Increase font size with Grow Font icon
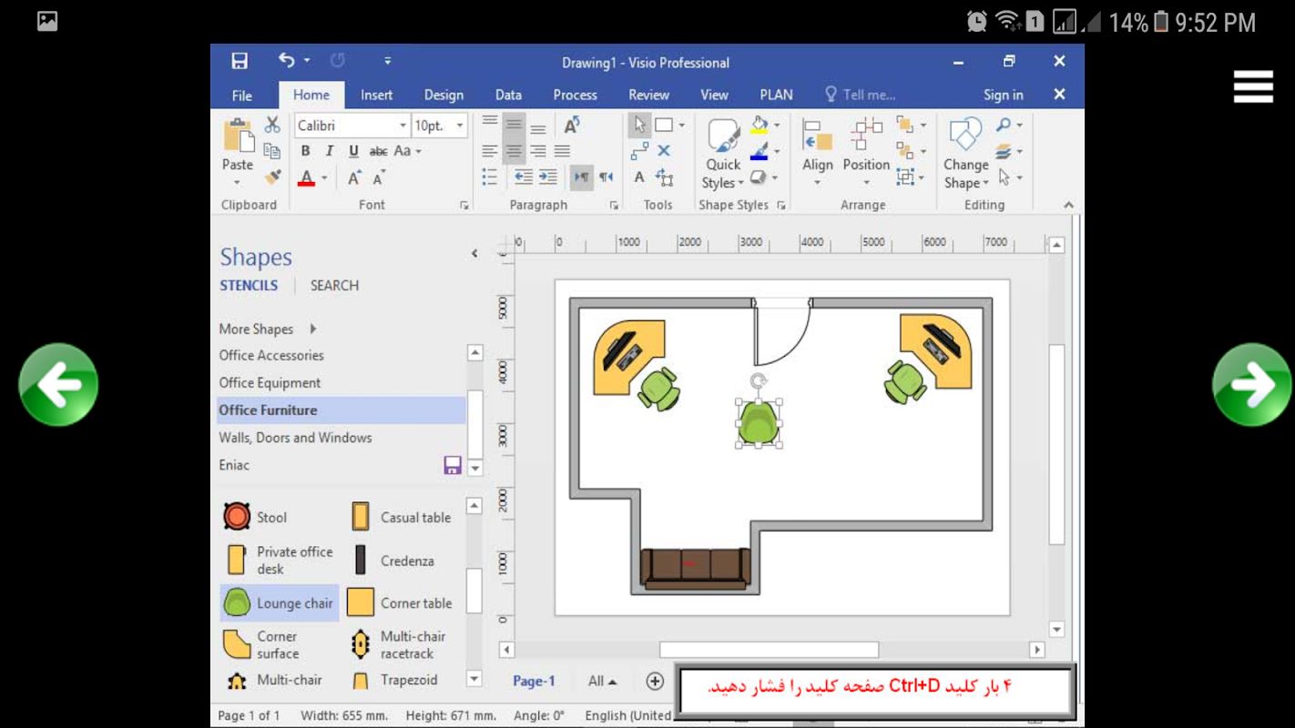Screen dimensions: 1295x728 (x=354, y=177)
